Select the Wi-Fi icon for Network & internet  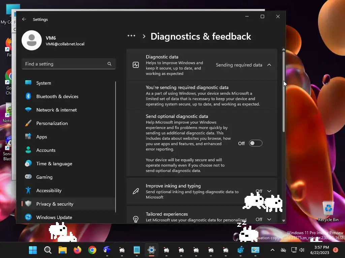[x=28, y=110]
